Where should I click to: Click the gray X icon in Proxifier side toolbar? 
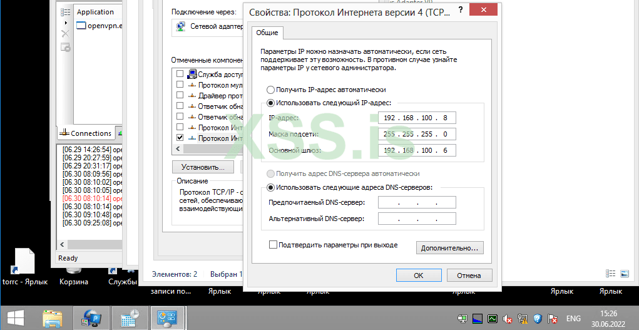click(x=65, y=34)
